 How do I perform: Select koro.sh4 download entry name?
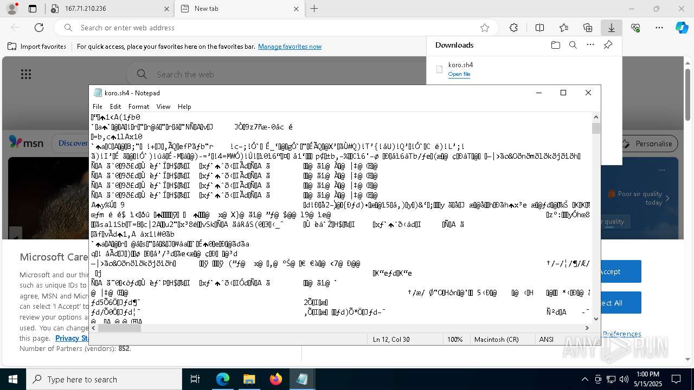point(460,65)
